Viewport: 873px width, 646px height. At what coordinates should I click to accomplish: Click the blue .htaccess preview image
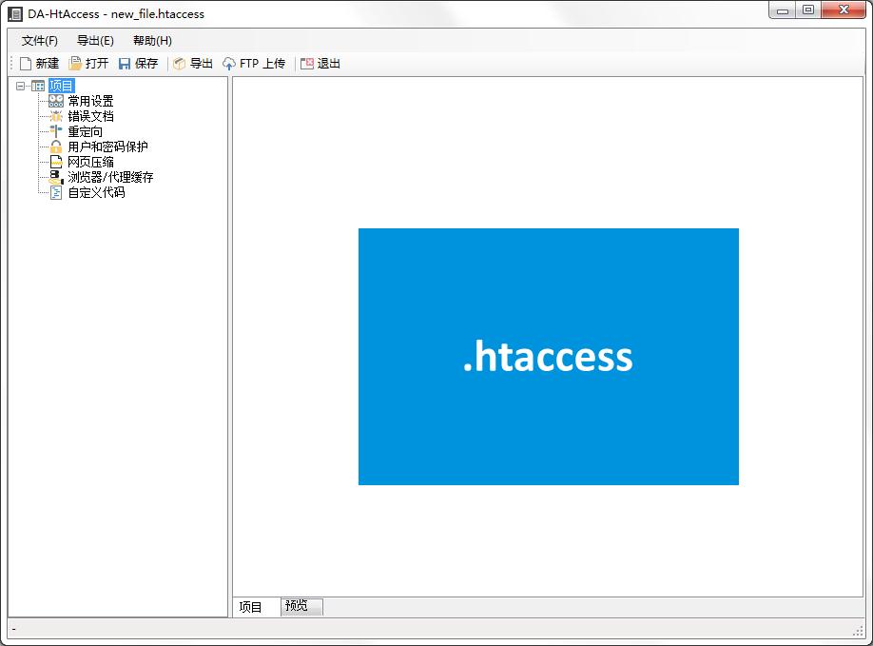(548, 357)
